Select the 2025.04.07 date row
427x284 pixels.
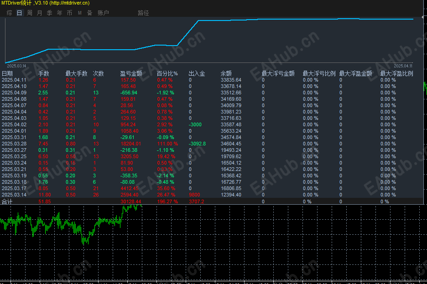(14, 106)
